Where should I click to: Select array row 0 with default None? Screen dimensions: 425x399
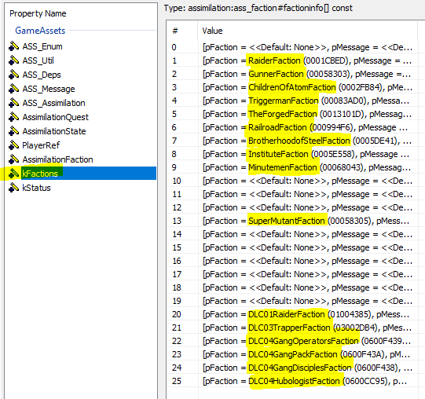[292, 47]
